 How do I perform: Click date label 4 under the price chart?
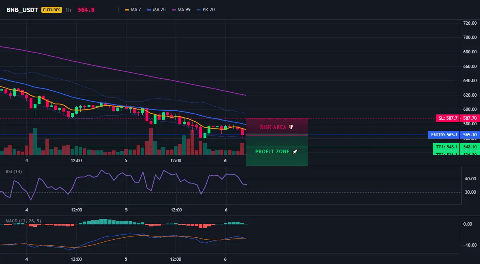tap(27, 161)
